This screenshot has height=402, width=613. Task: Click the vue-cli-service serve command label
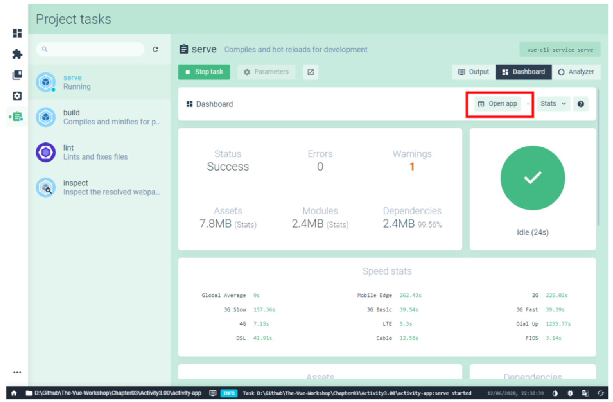pyautogui.click(x=560, y=50)
